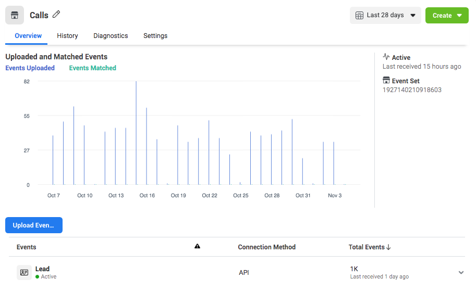Click the Oct 31 axis label
476x291 pixels.
(303, 196)
